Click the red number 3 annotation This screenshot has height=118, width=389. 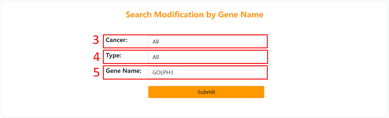pos(96,40)
